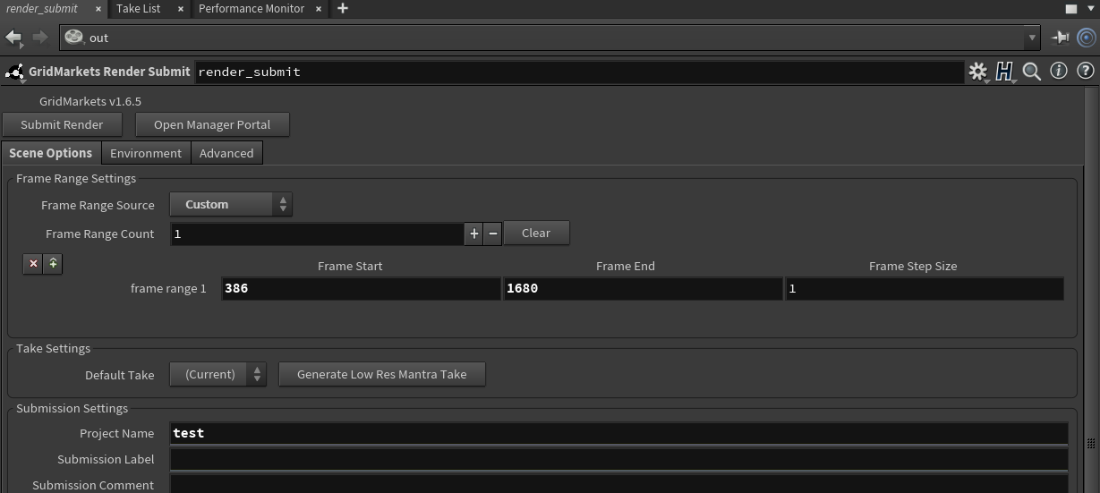The width and height of the screenshot is (1100, 493).
Task: Open the question mark help icon
Action: 1086,71
